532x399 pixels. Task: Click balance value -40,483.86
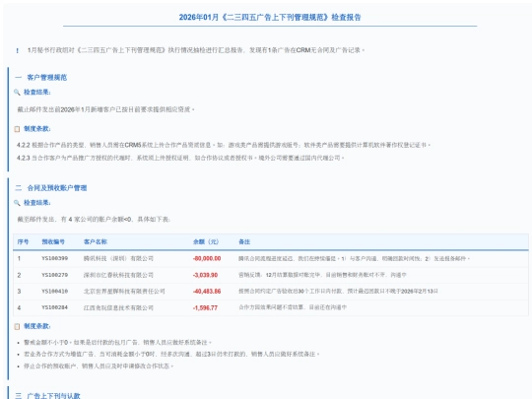click(x=207, y=291)
